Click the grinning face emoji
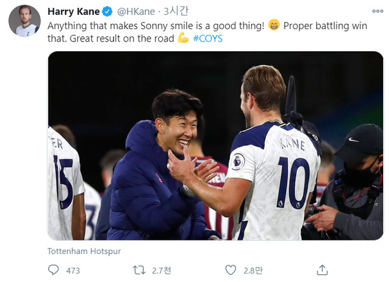The image size is (389, 282). point(273,25)
